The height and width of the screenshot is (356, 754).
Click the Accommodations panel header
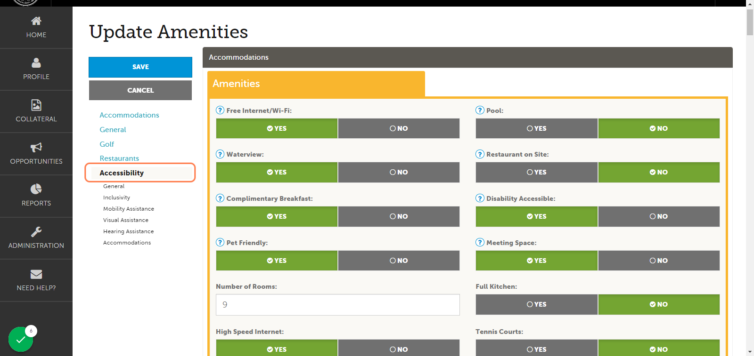[x=467, y=57]
